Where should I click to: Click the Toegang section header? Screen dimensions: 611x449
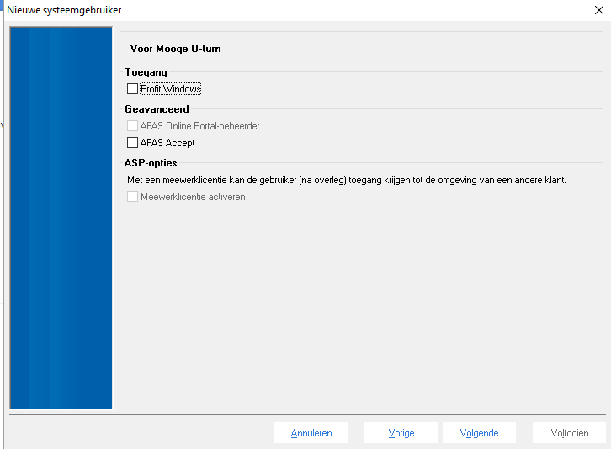146,72
